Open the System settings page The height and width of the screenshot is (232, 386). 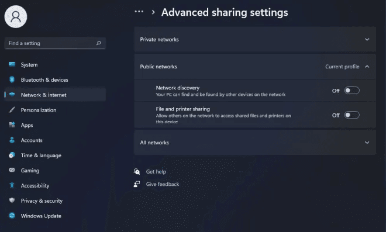[55, 64]
